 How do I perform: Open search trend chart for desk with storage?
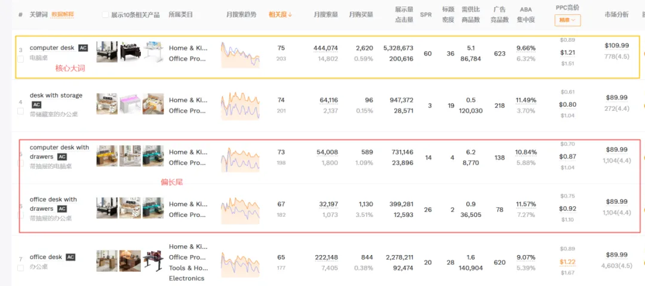[x=240, y=105]
